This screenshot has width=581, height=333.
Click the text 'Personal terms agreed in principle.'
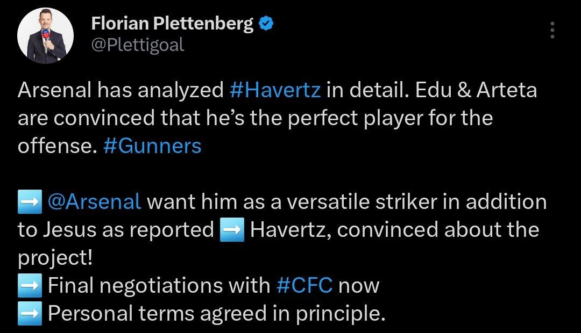pyautogui.click(x=217, y=314)
